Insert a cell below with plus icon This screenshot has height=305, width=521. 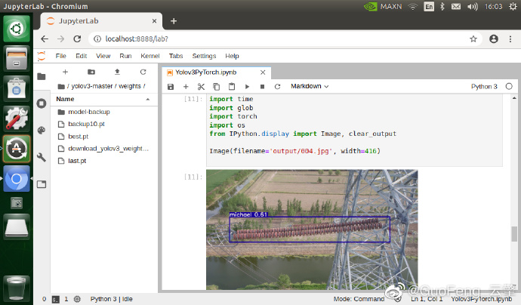[x=186, y=87]
